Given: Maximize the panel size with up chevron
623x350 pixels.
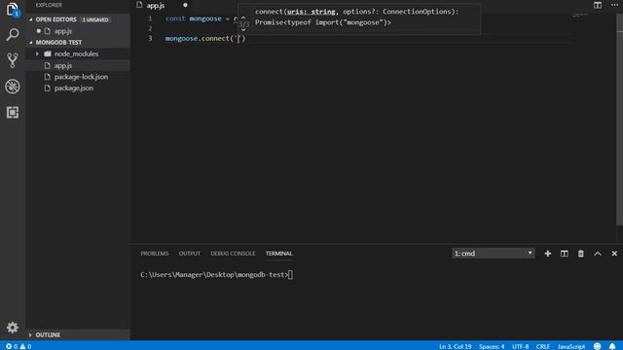Looking at the screenshot, I should pyautogui.click(x=597, y=254).
